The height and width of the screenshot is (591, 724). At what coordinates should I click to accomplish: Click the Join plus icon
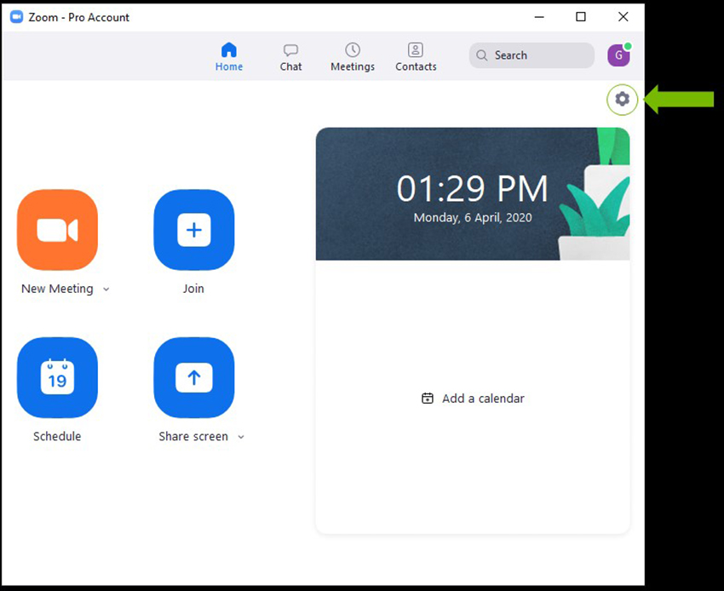pyautogui.click(x=193, y=230)
